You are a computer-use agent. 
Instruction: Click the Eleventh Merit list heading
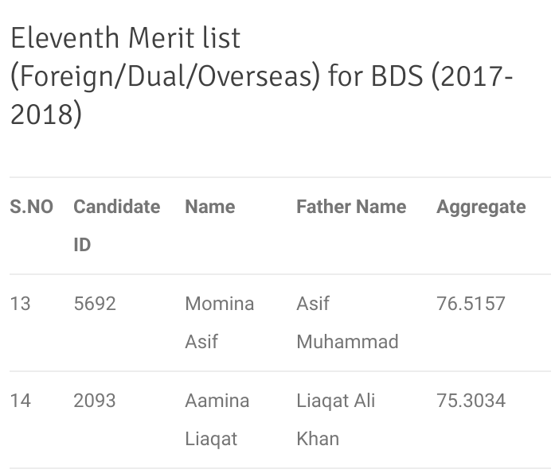click(x=125, y=38)
